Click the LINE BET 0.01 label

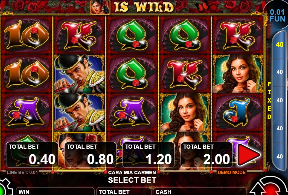tap(22, 172)
